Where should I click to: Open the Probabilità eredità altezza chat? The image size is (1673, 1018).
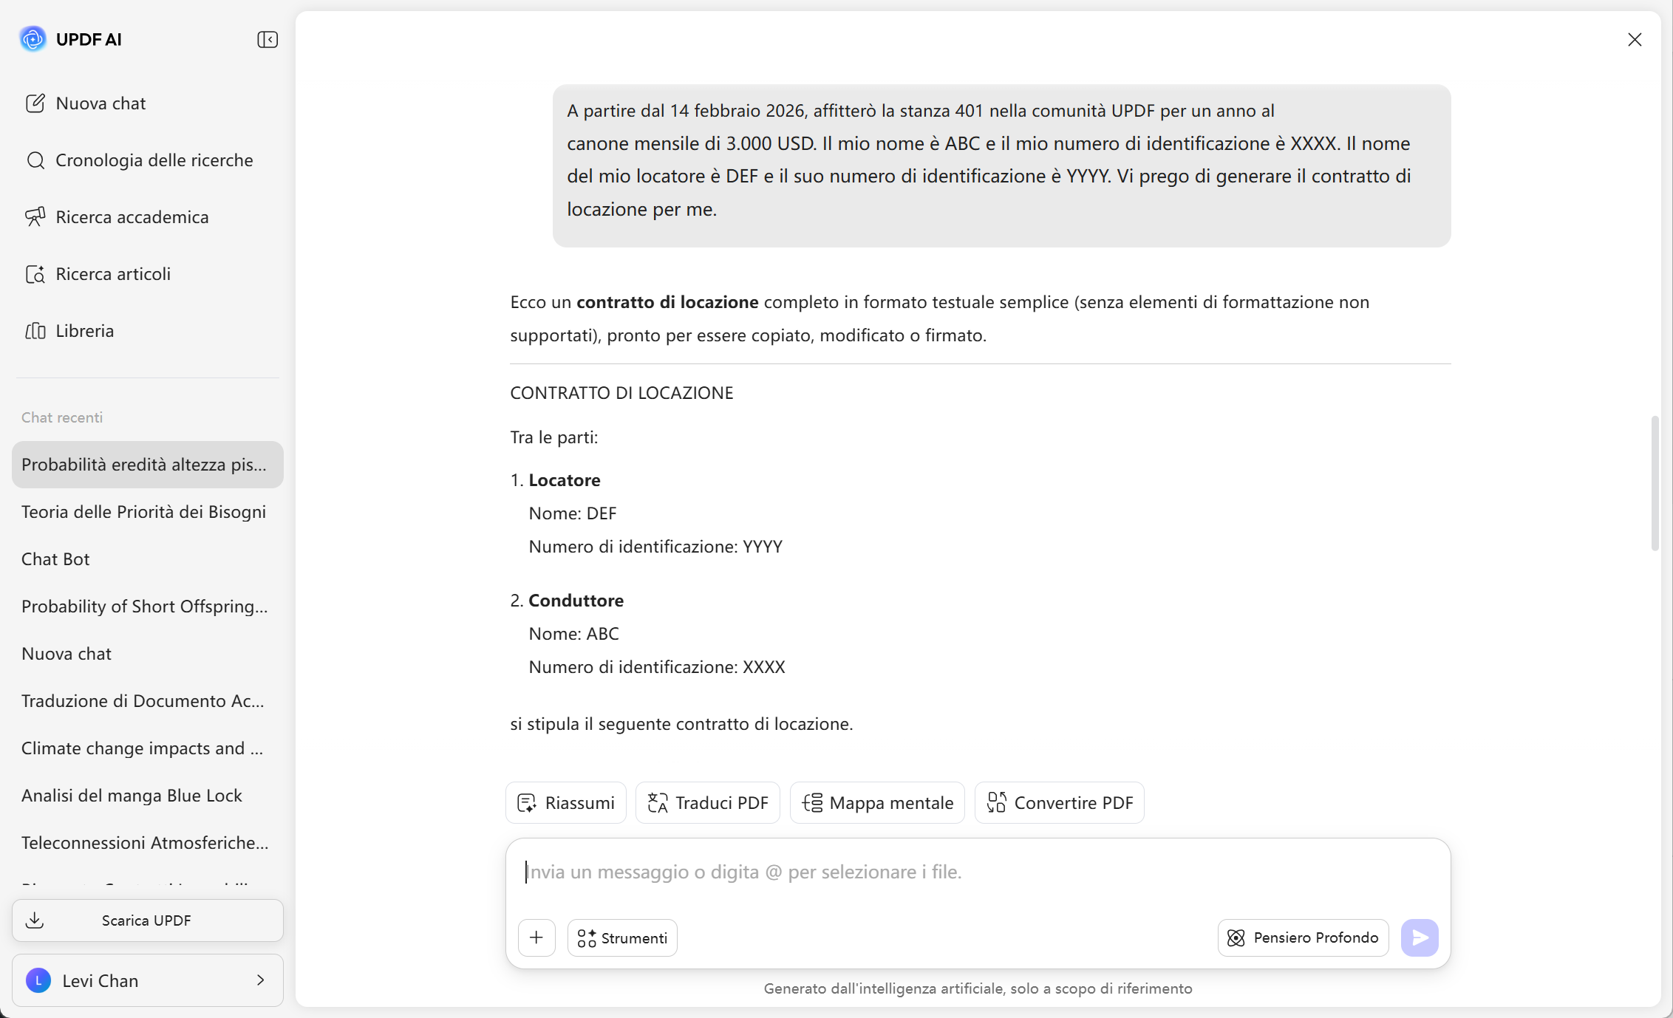pyautogui.click(x=145, y=464)
